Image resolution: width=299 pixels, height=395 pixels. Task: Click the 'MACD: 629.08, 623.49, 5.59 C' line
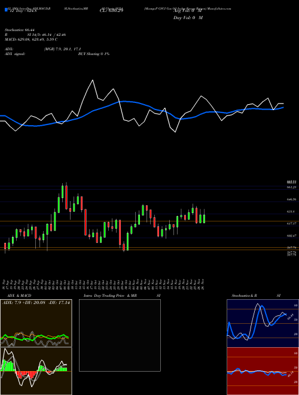(x=31, y=39)
